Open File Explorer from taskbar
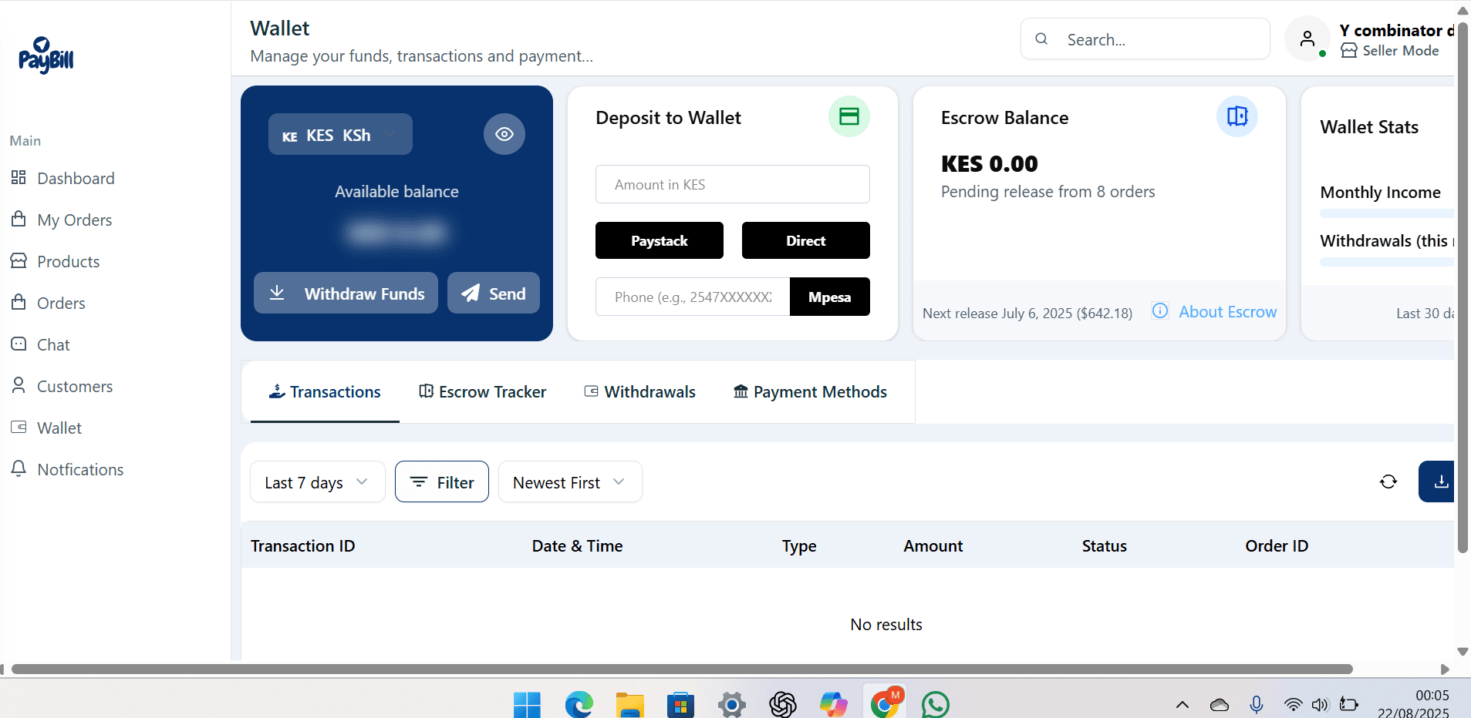The width and height of the screenshot is (1471, 718). tap(629, 704)
